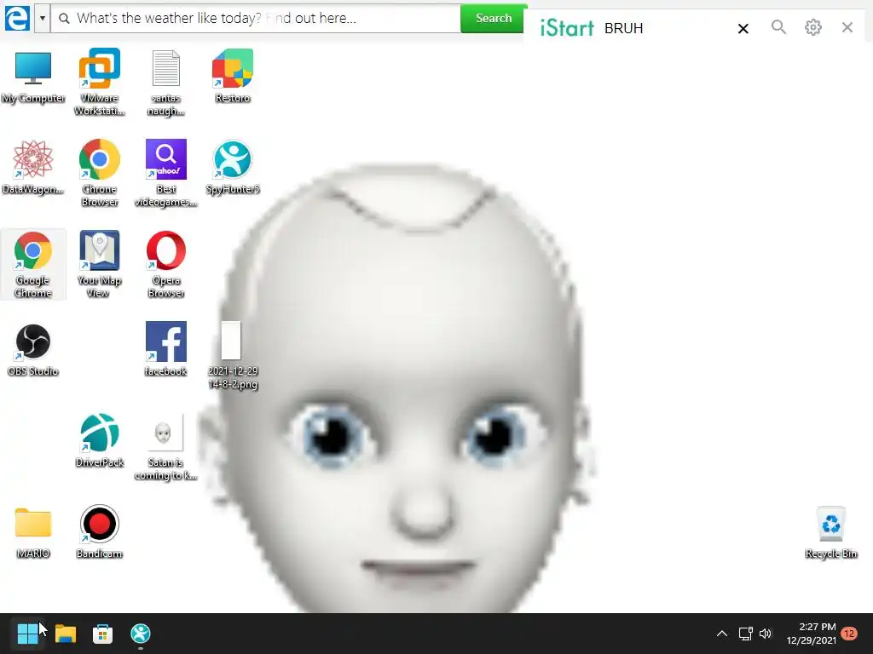This screenshot has height=654, width=873.
Task: Open the facebook desktop shortcut
Action: (x=166, y=348)
